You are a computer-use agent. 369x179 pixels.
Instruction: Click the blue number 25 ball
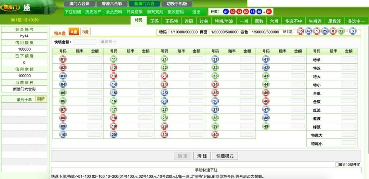pos(165,93)
